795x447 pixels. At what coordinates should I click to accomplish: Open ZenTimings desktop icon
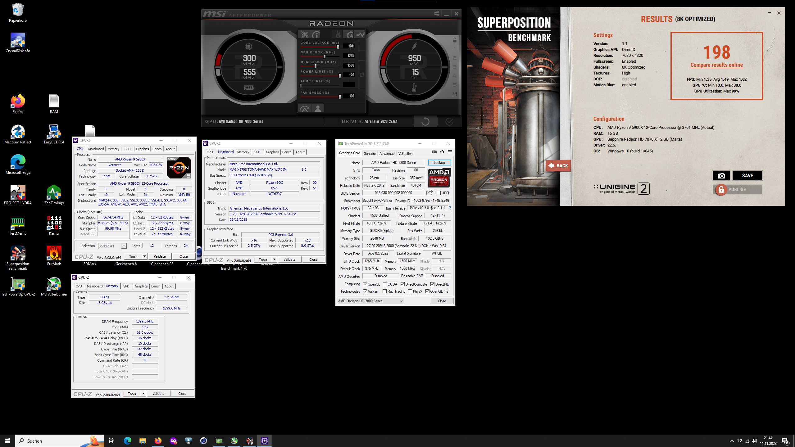pyautogui.click(x=54, y=195)
